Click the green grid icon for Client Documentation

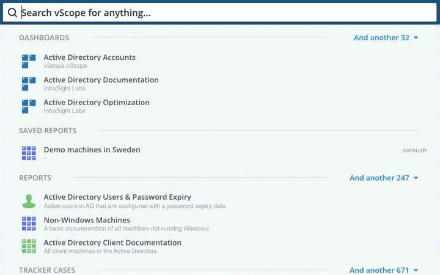[x=29, y=246]
